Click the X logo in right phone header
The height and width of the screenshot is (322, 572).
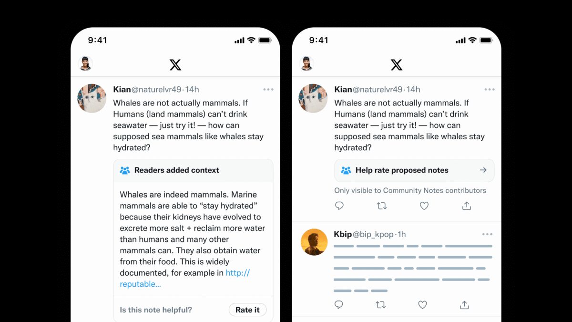397,65
